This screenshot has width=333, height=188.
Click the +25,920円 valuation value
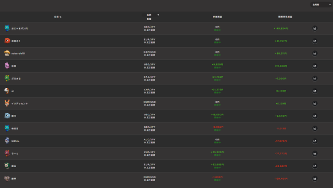click(x=217, y=152)
